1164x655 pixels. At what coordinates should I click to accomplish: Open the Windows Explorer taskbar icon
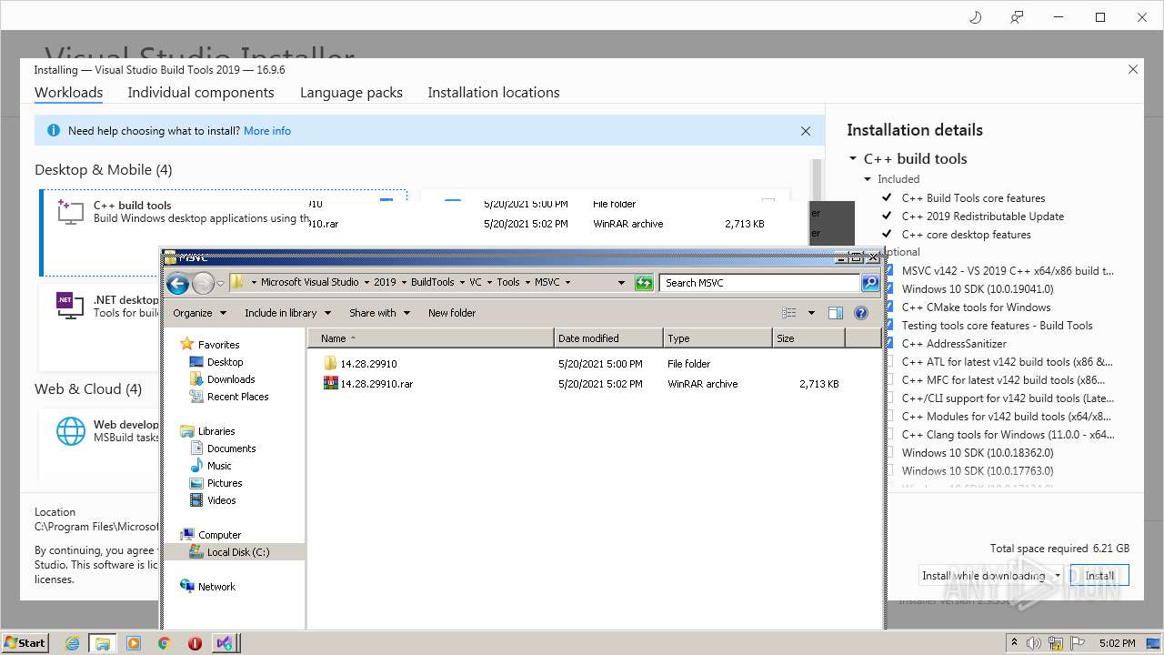103,643
